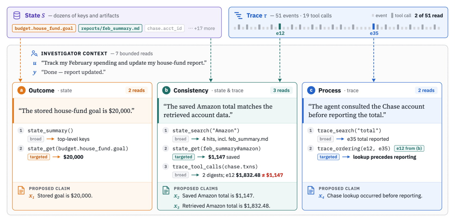Click the "2 reads" badge on the Outcome card
The image size is (455, 222).
[x=137, y=90]
